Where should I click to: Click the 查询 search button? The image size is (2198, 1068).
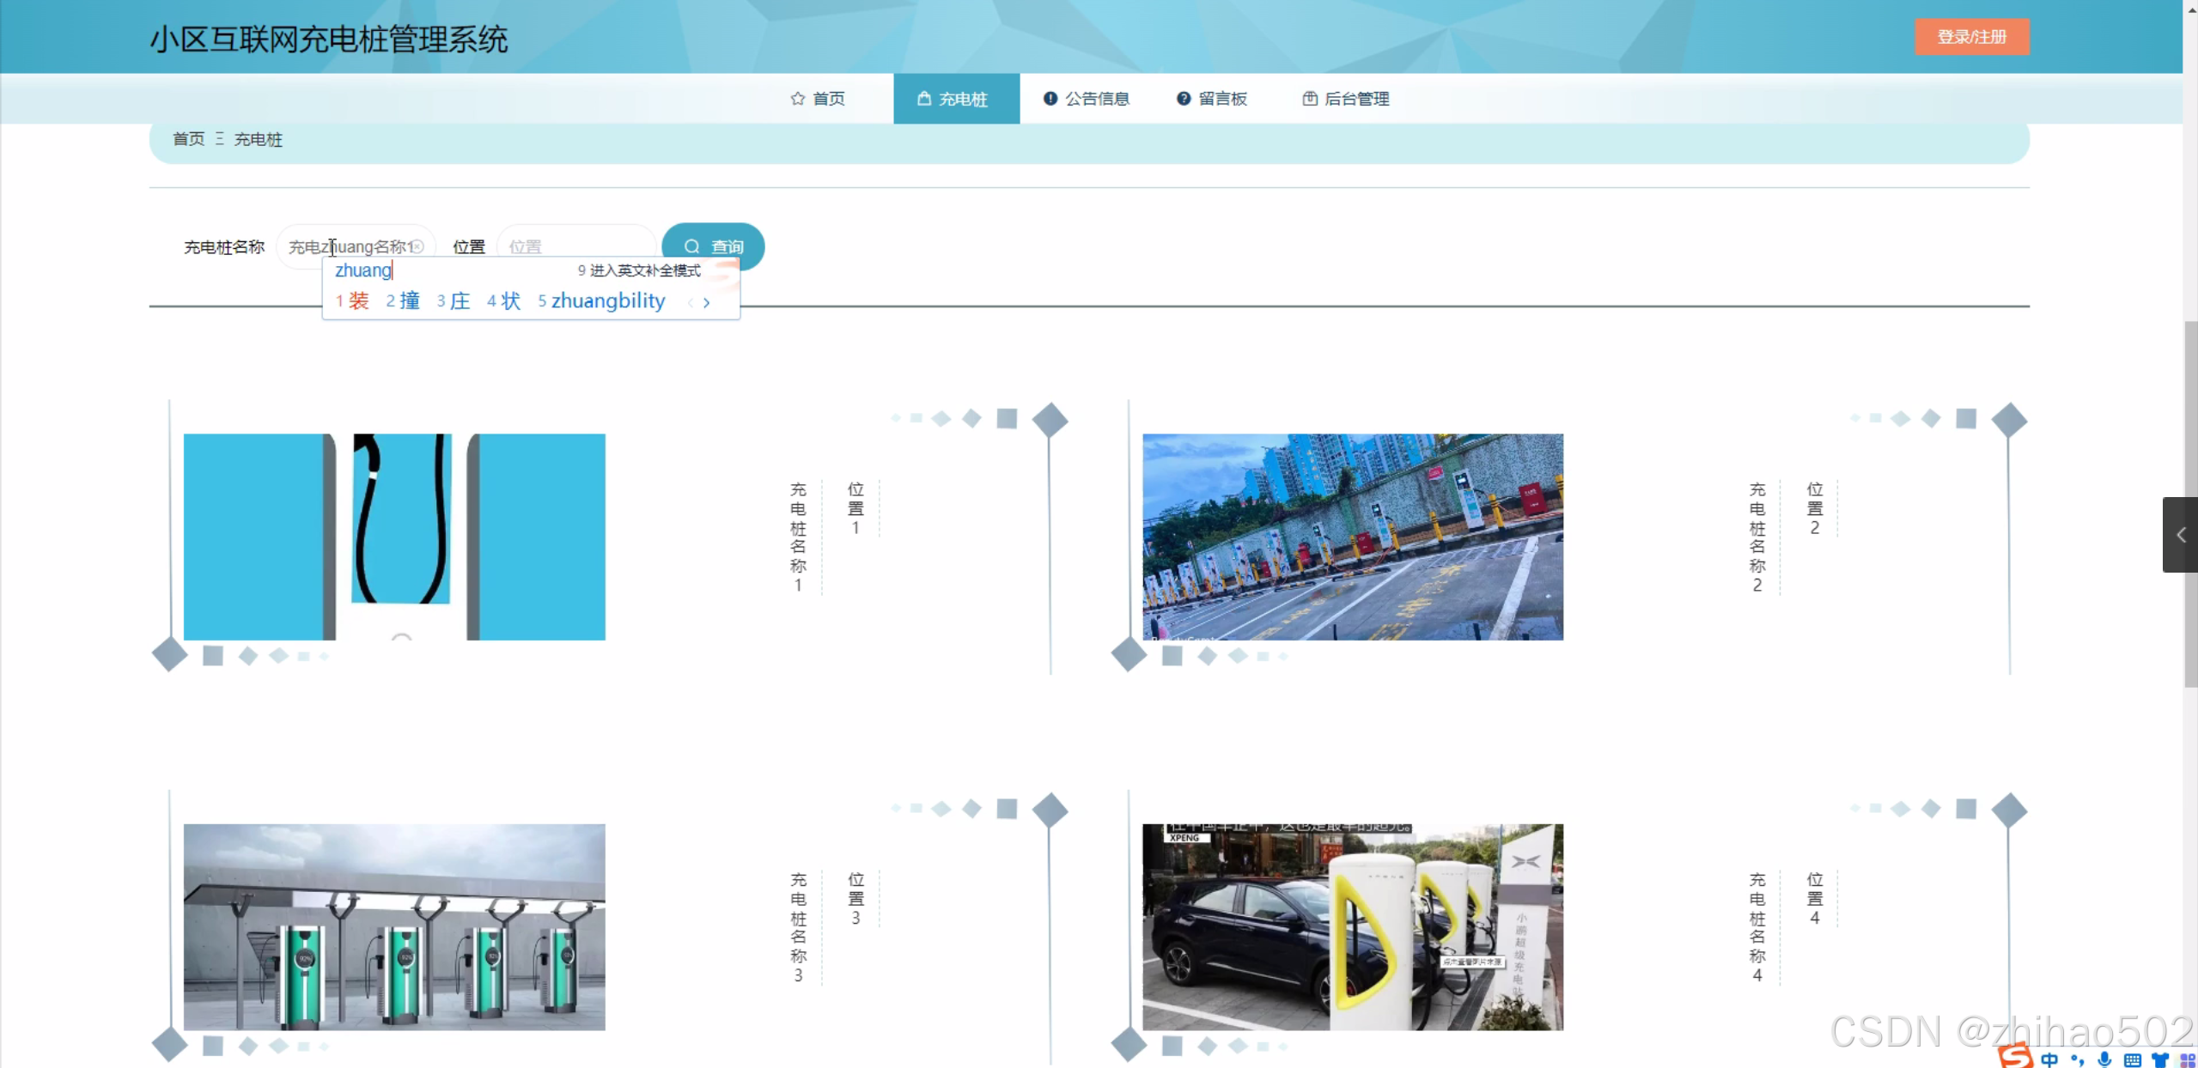pyautogui.click(x=713, y=246)
